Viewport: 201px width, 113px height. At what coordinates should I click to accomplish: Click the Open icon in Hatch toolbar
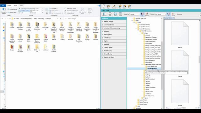click(x=109, y=6)
